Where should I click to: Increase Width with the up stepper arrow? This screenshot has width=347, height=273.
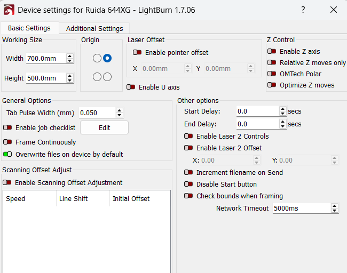(x=70, y=56)
